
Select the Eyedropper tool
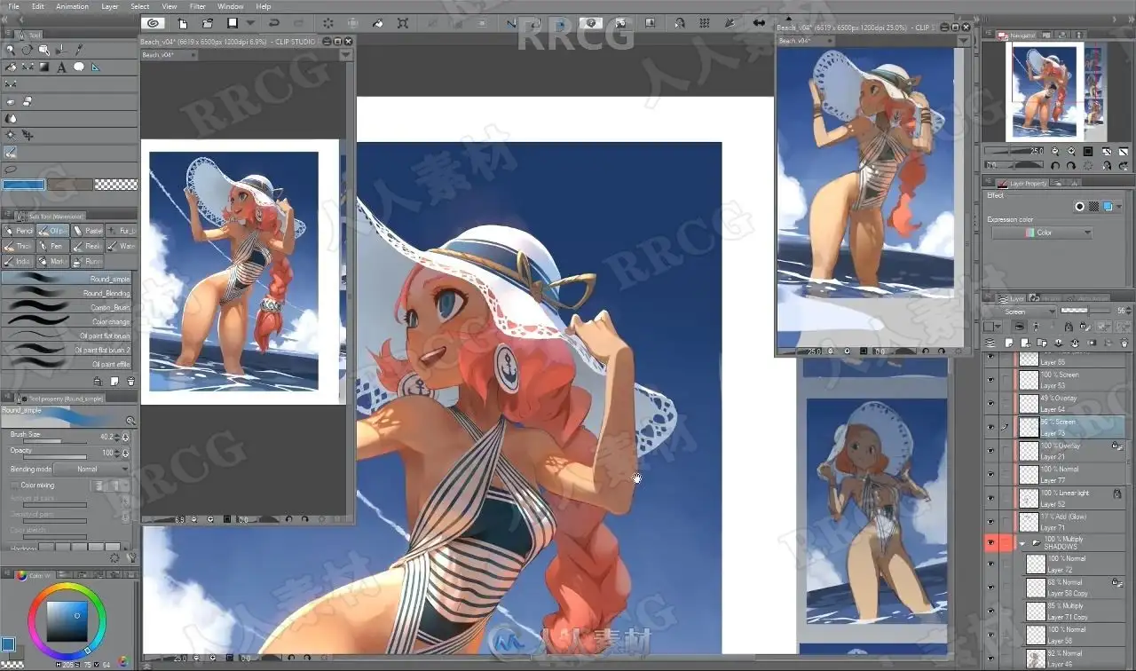point(79,50)
